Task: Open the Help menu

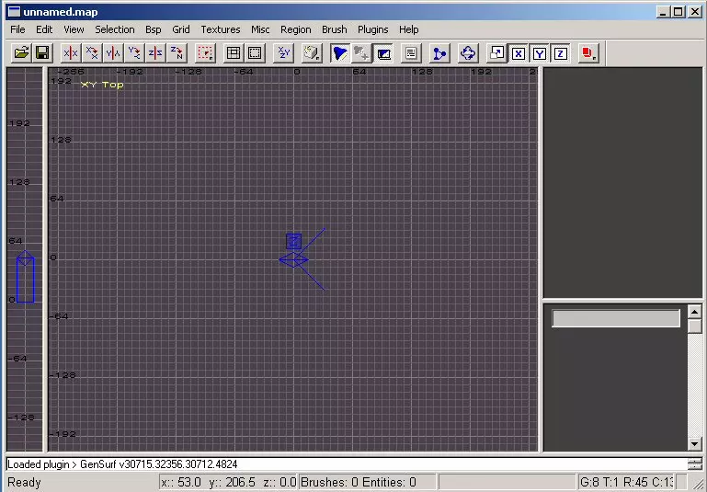Action: click(x=409, y=29)
